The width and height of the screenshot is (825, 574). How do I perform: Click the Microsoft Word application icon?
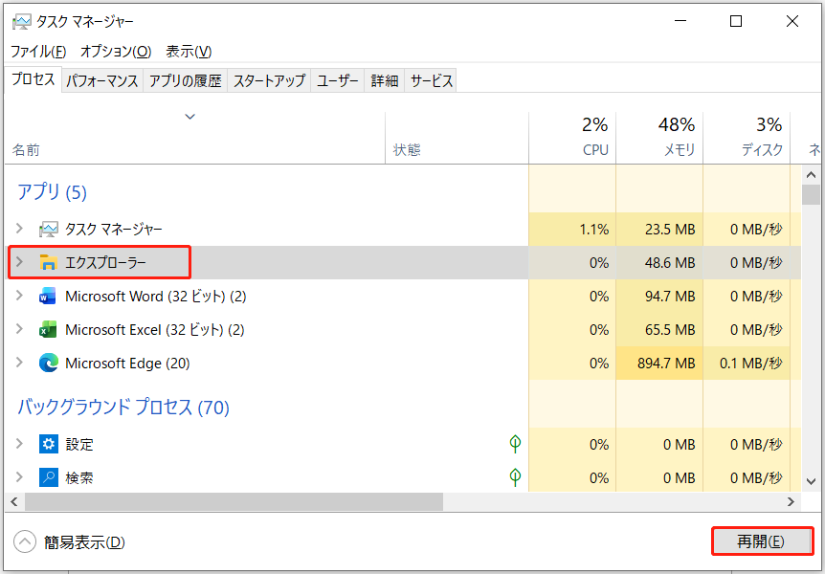pyautogui.click(x=48, y=296)
